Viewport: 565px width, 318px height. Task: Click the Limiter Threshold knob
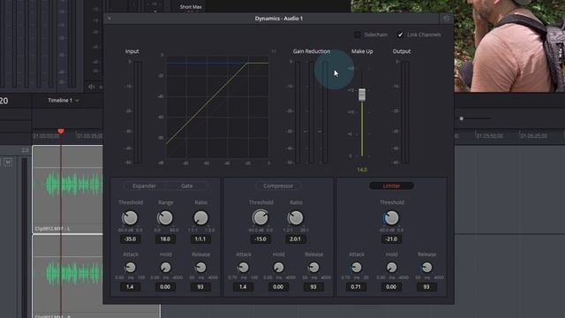[391, 218]
